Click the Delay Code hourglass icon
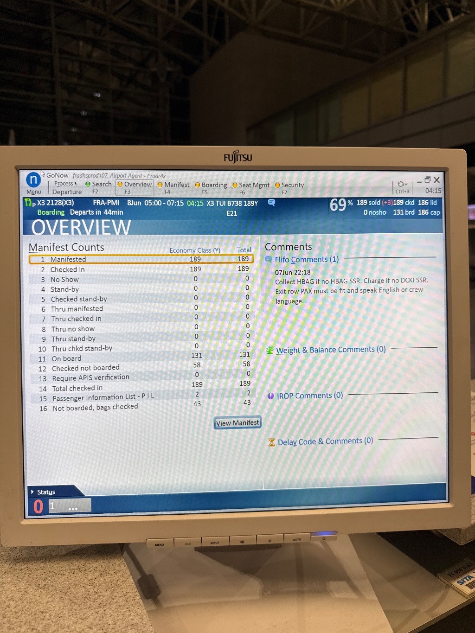Viewport: 475px width, 633px height. (x=271, y=442)
